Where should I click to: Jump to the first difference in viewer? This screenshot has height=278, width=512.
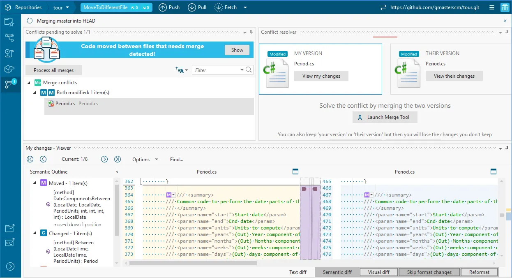(x=30, y=159)
